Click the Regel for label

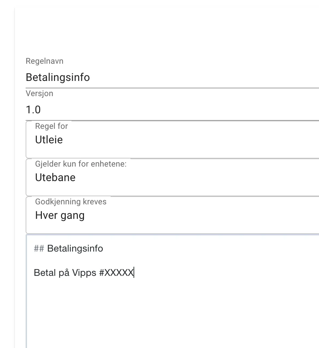tap(52, 126)
